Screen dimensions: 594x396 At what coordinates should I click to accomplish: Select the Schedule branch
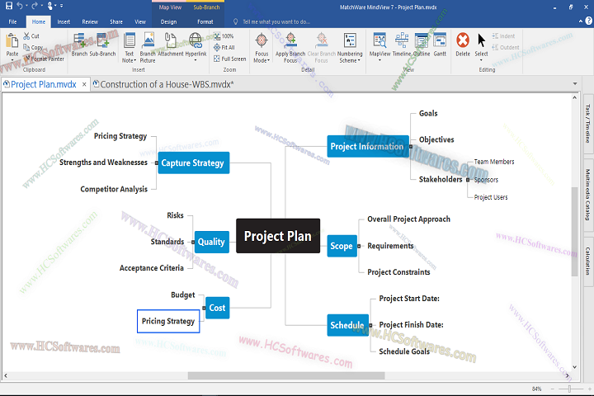pyautogui.click(x=348, y=325)
